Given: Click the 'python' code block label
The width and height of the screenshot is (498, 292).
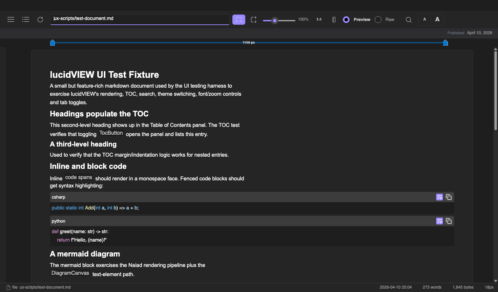Looking at the screenshot, I should pos(59,221).
